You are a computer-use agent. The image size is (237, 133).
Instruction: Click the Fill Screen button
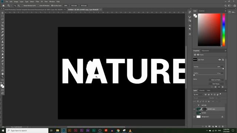tap(84, 6)
